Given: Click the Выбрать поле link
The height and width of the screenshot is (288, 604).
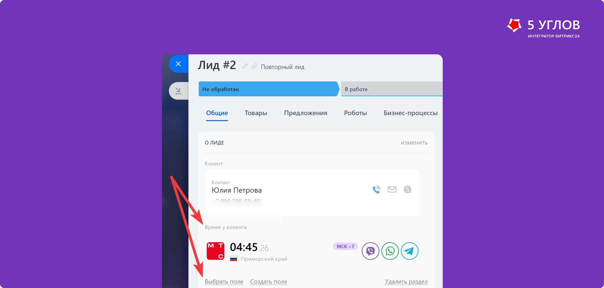Looking at the screenshot, I should pos(224,282).
